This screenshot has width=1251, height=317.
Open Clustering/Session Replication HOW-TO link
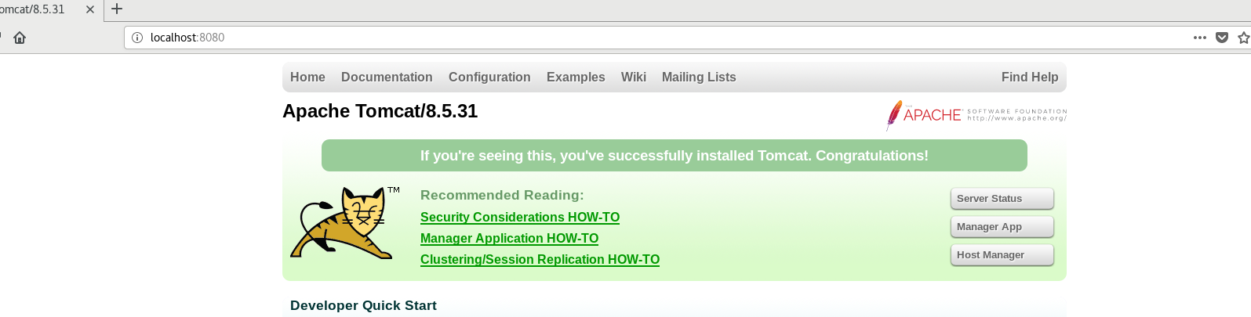tap(540, 260)
